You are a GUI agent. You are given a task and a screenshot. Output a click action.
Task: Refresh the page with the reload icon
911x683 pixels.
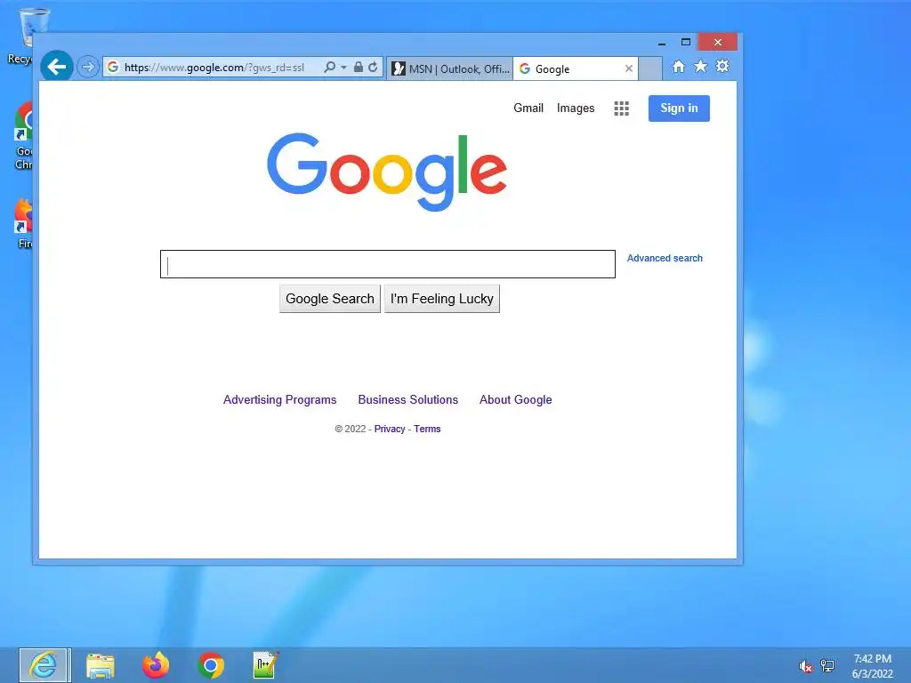point(373,67)
